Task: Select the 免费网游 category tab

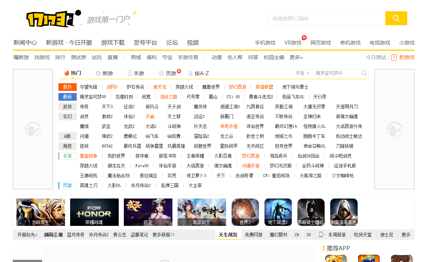Action: (x=254, y=235)
